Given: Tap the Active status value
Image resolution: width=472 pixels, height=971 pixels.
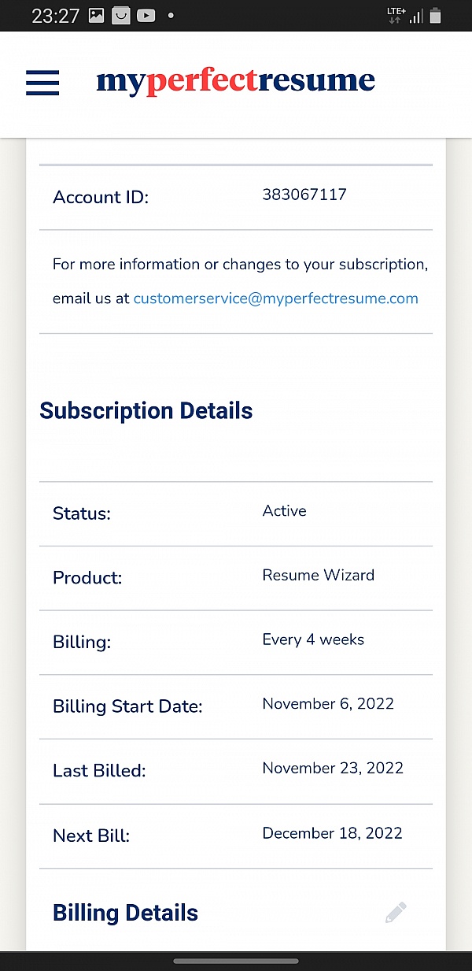Looking at the screenshot, I should 284,511.
